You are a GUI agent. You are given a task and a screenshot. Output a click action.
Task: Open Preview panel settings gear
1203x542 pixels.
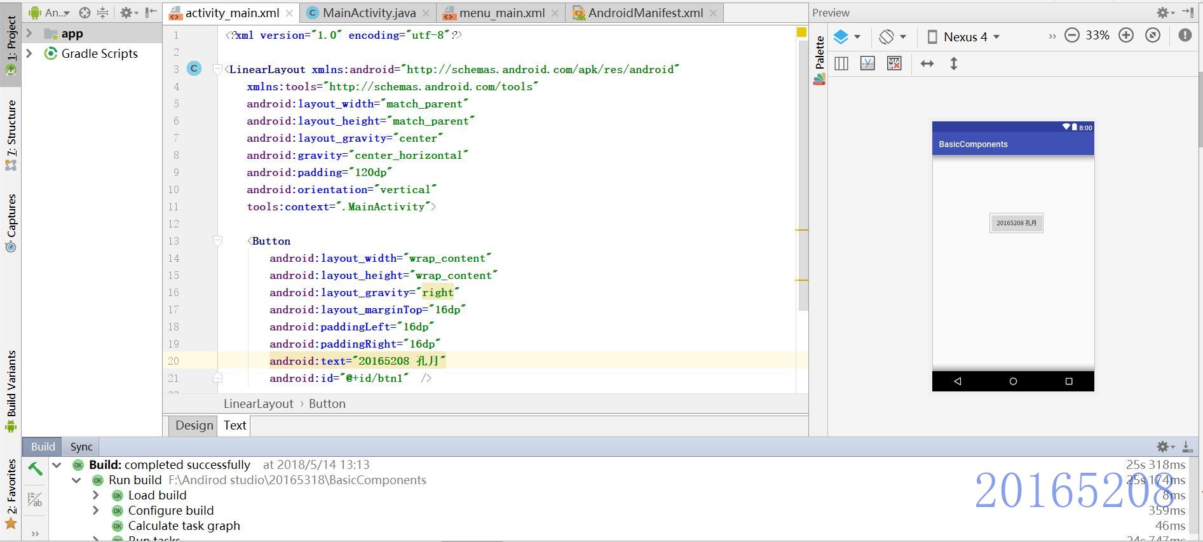click(1166, 13)
